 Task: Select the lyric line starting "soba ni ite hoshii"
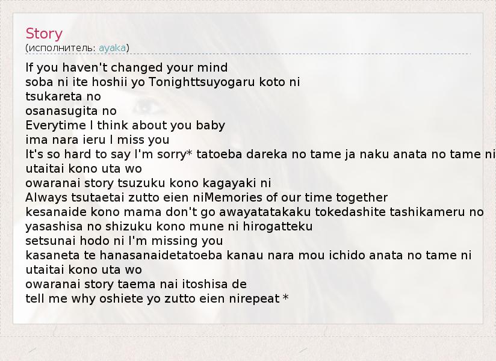pos(163,82)
